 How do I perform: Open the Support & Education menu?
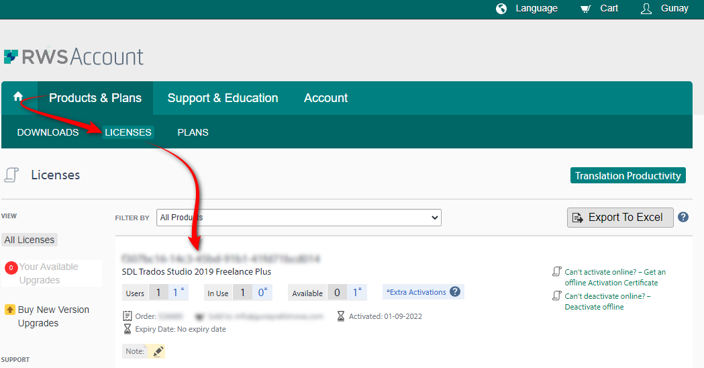click(x=223, y=98)
